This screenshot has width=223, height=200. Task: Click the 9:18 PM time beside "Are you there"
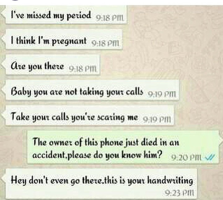point(83,69)
